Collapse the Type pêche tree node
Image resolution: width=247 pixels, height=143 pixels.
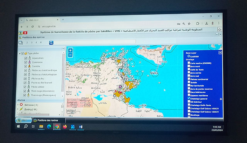click(20, 53)
